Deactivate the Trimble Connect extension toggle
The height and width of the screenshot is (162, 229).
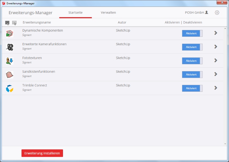pos(192,88)
